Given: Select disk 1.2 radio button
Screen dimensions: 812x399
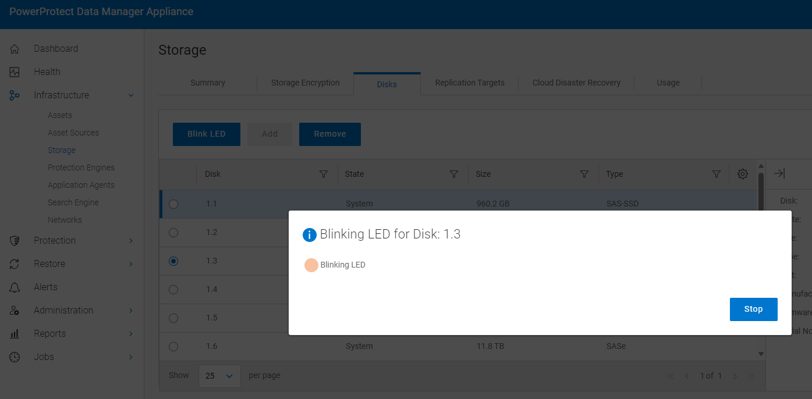Looking at the screenshot, I should pos(173,232).
